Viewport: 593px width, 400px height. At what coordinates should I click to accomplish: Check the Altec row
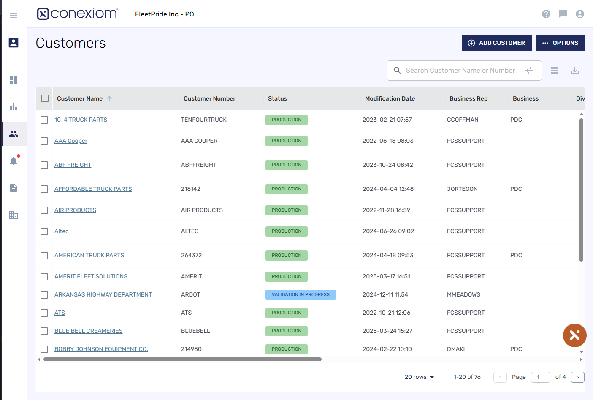pos(44,231)
